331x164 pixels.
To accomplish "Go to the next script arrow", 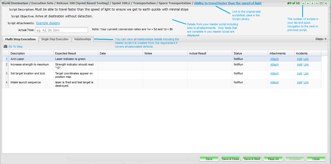I will click(312, 3).
